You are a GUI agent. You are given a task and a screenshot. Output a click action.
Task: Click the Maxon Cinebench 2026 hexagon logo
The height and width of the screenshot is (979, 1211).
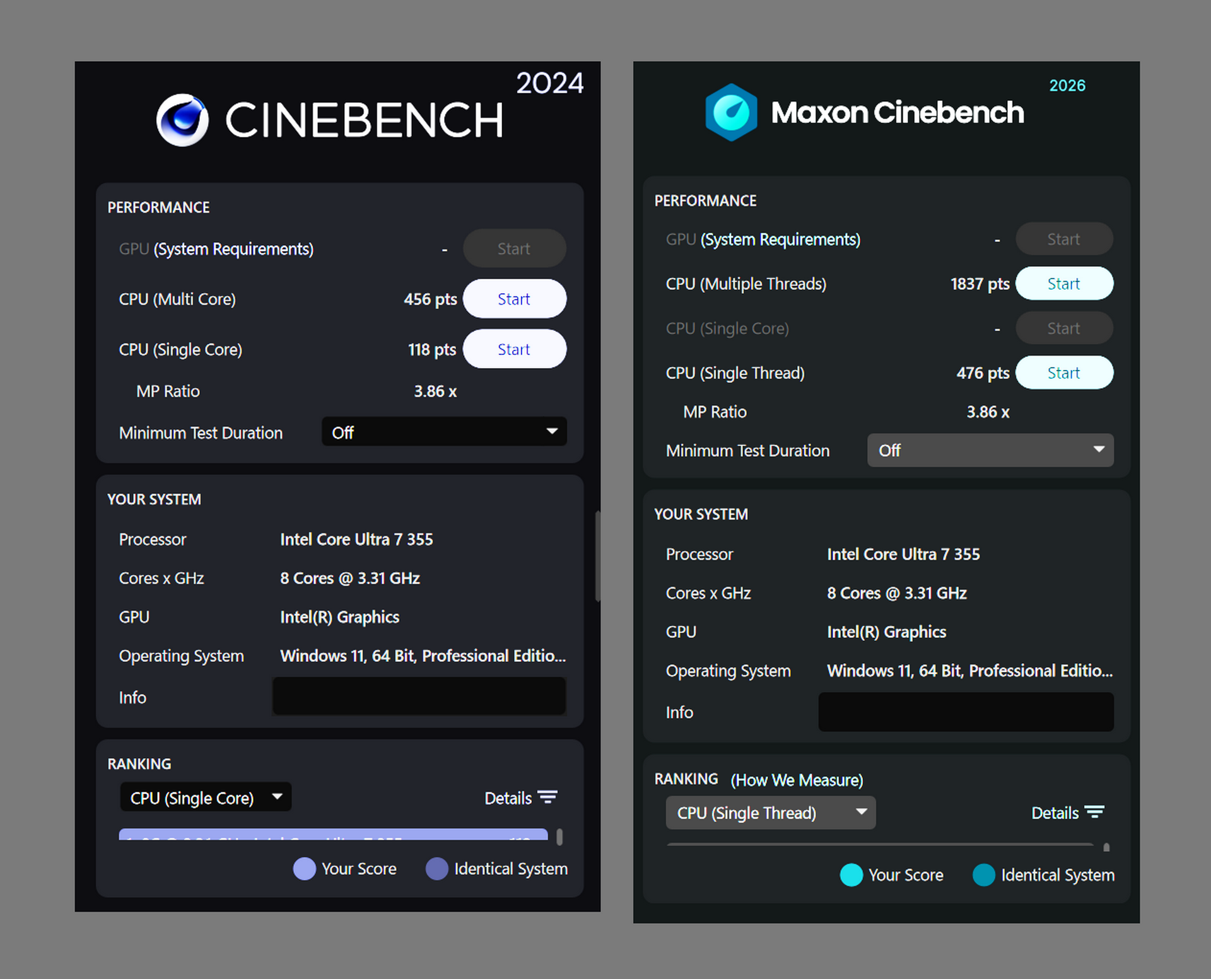[731, 112]
